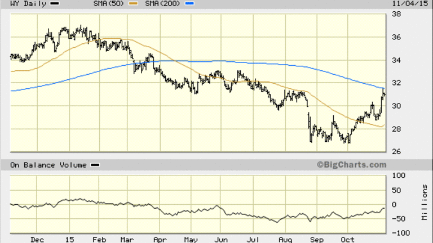Click the 'May' month label

[191, 240]
